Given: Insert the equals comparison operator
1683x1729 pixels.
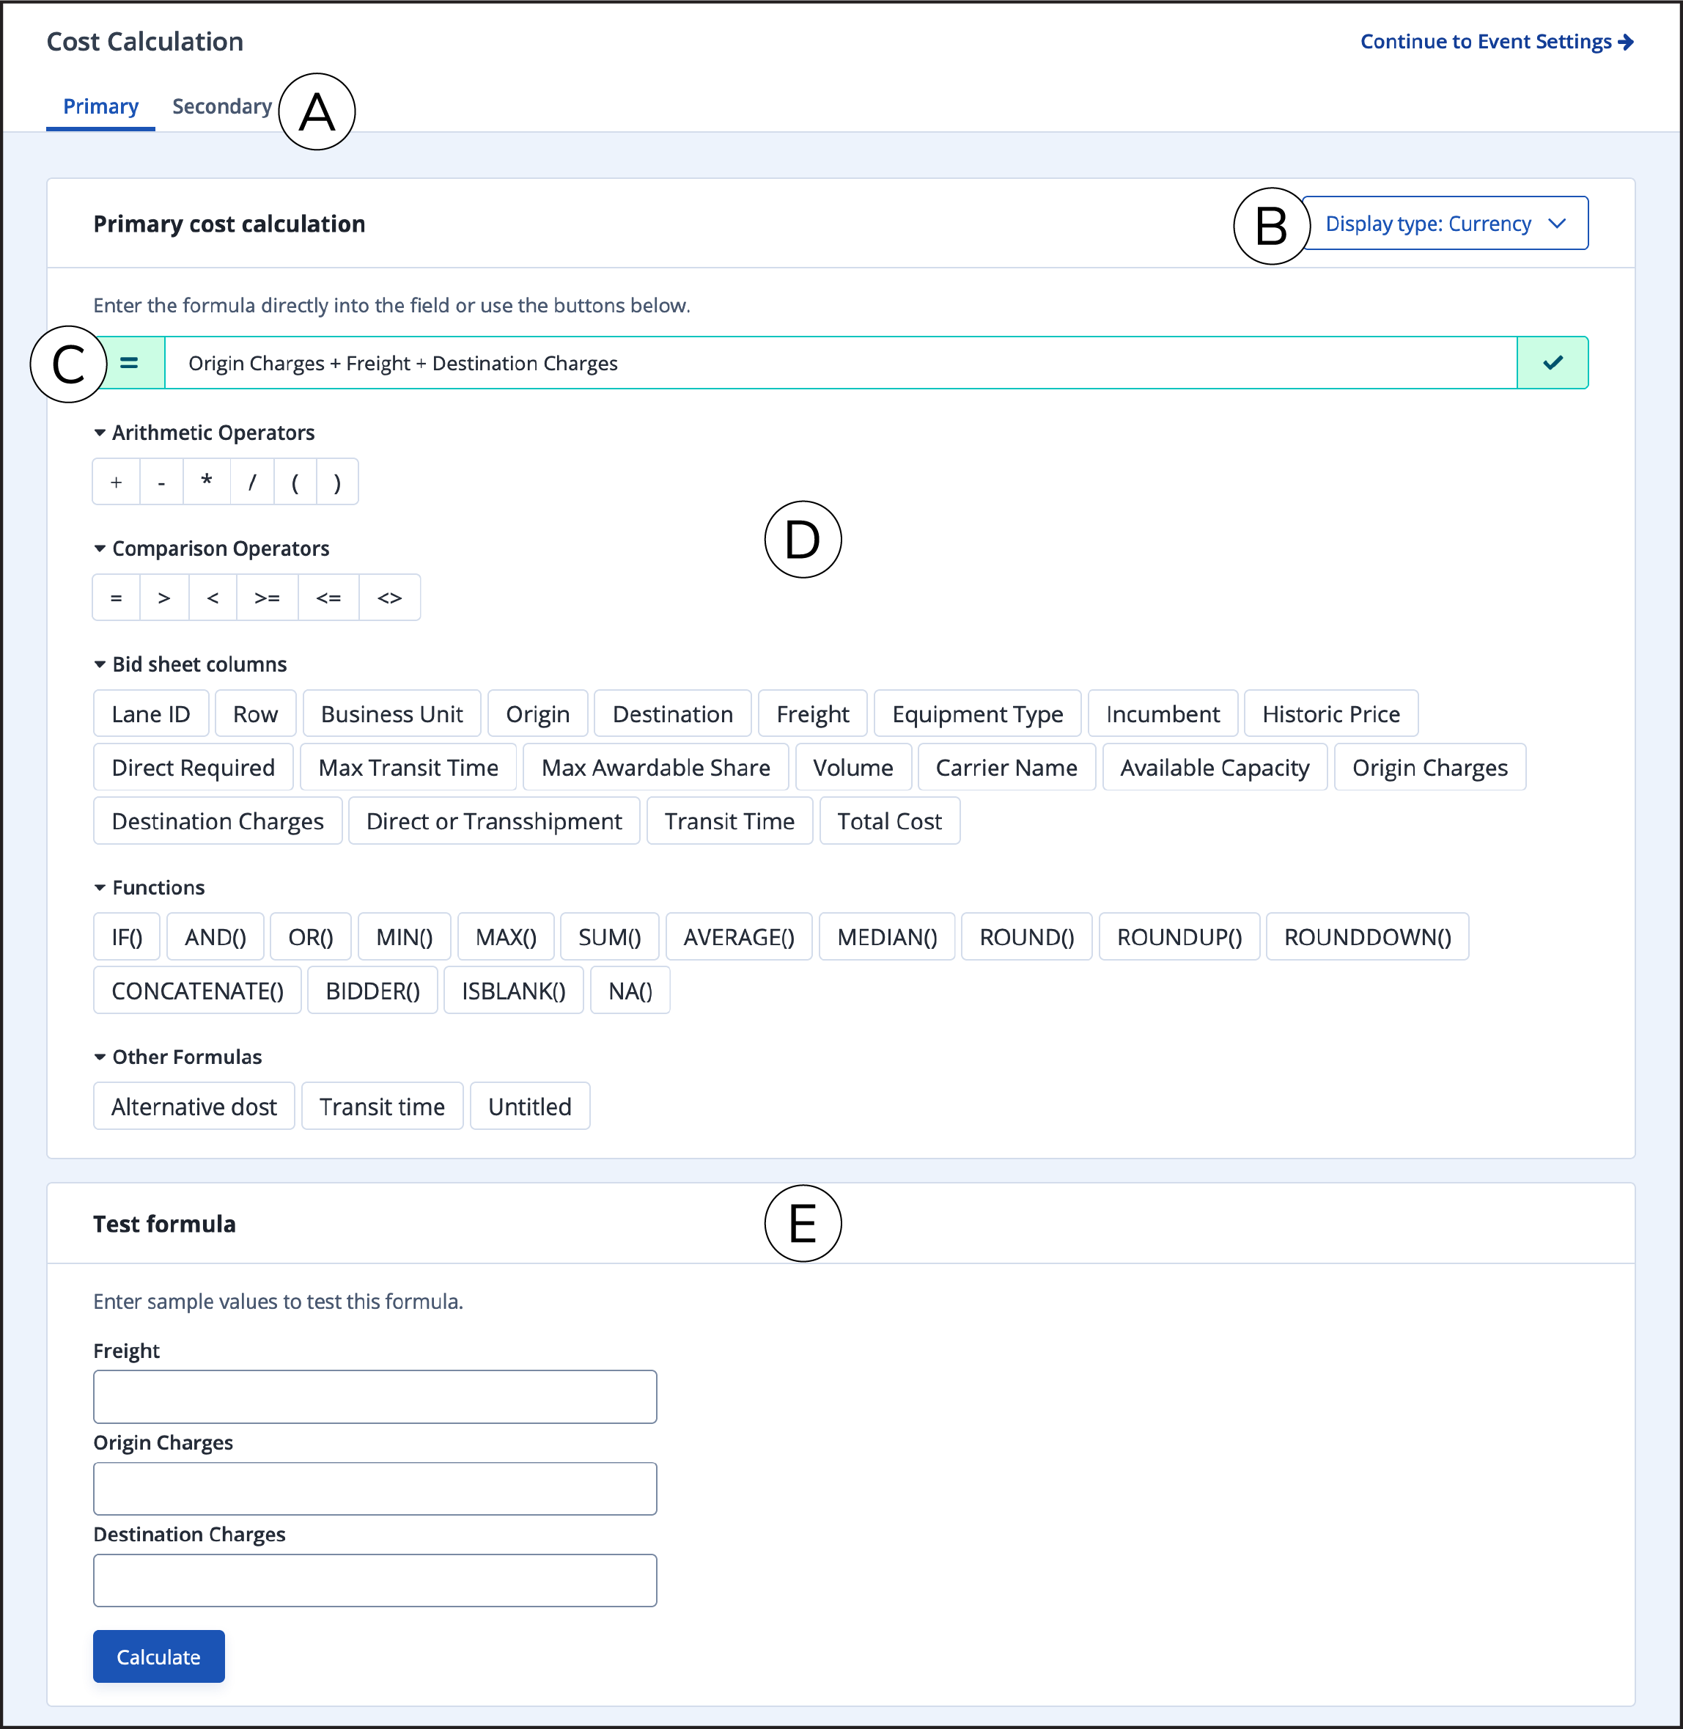Looking at the screenshot, I should pyautogui.click(x=116, y=598).
